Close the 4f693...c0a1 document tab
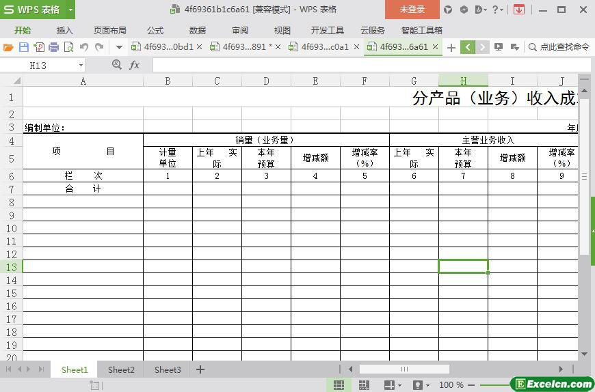595x392 pixels. [x=357, y=47]
